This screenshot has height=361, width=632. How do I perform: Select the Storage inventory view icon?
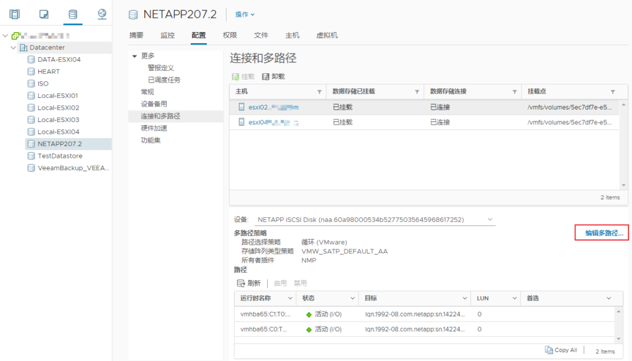point(73,14)
